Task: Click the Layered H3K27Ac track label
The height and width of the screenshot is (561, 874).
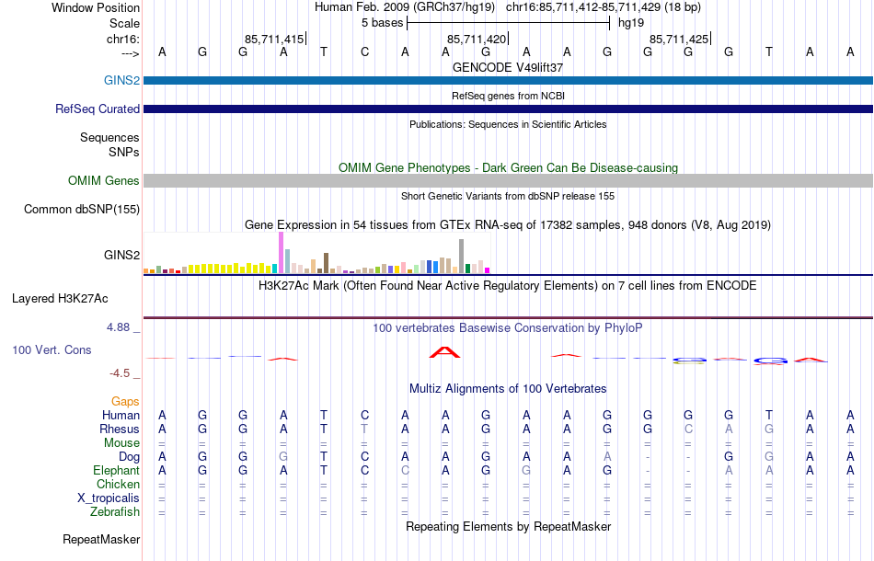Action: coord(60,299)
